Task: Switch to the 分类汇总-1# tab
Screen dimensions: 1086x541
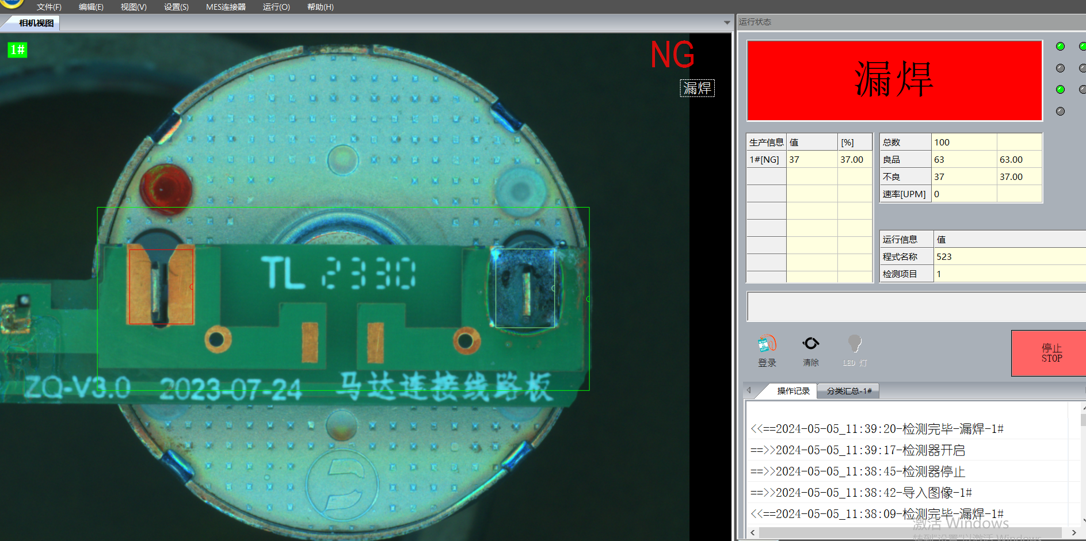Action: (x=849, y=391)
